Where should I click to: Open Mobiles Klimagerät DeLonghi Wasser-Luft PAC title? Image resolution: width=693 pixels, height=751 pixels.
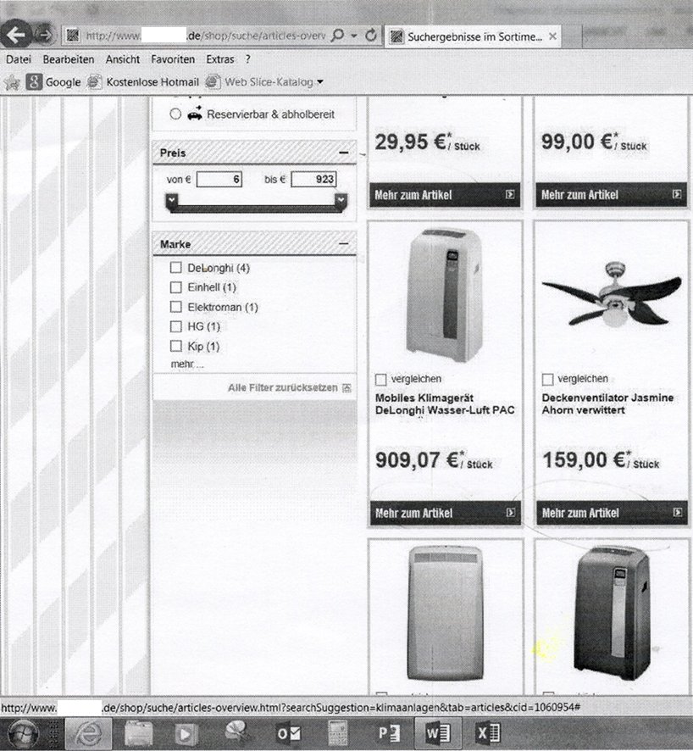click(445, 404)
